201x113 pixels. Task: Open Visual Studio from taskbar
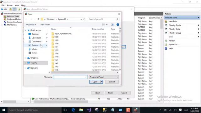[x=89, y=110]
